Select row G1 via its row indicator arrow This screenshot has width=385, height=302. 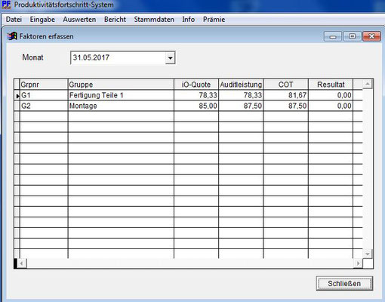pos(17,96)
